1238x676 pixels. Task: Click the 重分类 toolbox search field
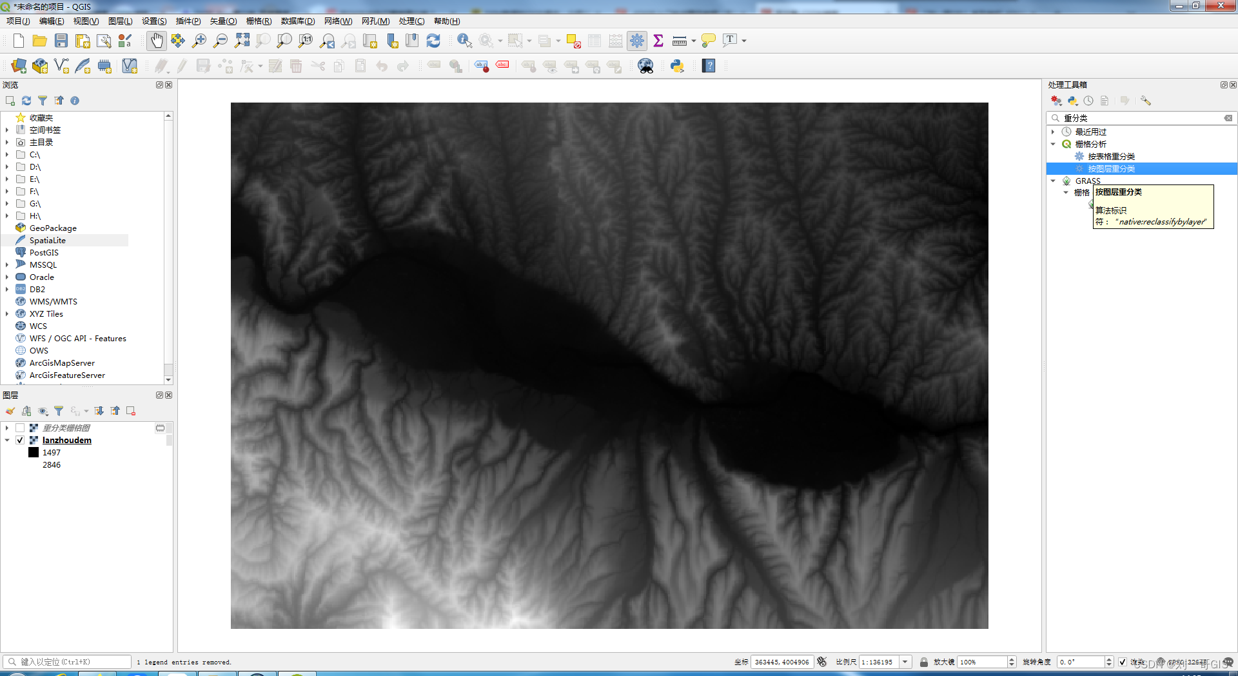click(1141, 118)
